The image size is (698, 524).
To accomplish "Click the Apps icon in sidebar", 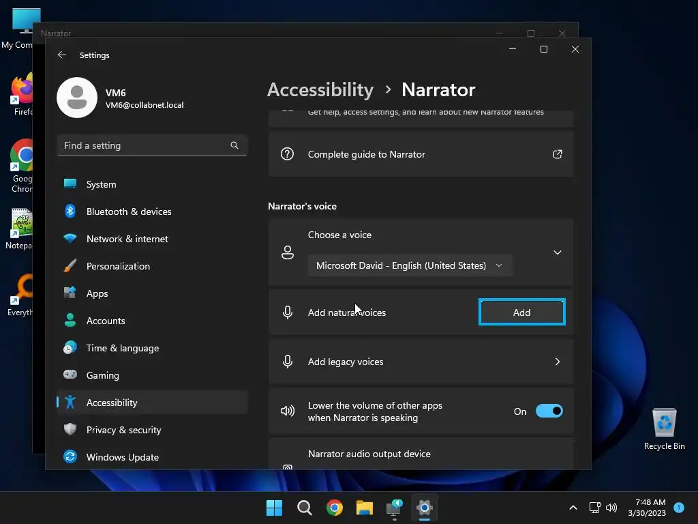I will pyautogui.click(x=70, y=293).
